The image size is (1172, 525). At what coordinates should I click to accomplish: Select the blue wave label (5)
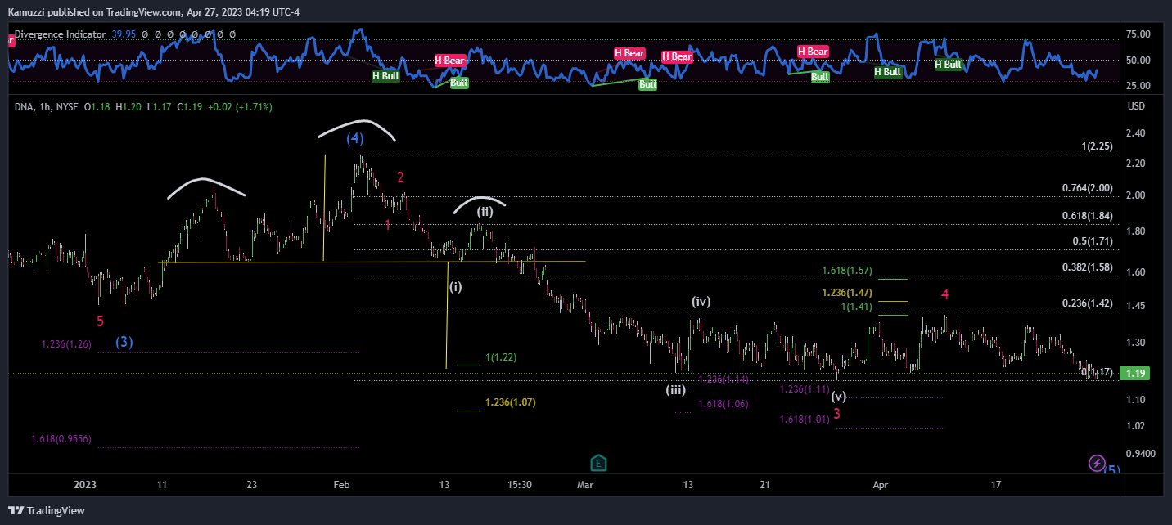pos(1111,470)
